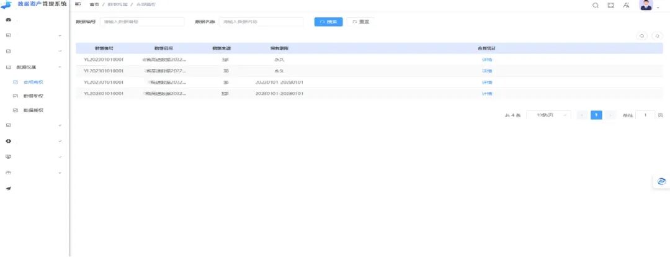Go to previous page arrow in pagination

[582, 115]
